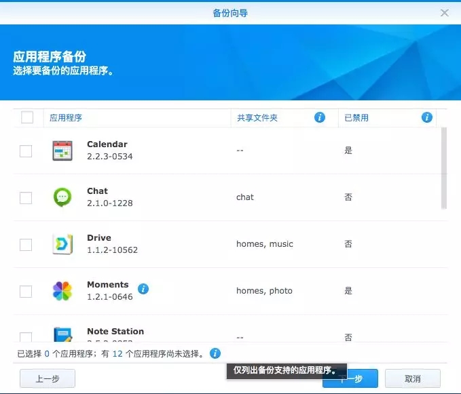Screen dimensions: 461x394
Task: Click info icon beside Moments name
Action: point(143,289)
